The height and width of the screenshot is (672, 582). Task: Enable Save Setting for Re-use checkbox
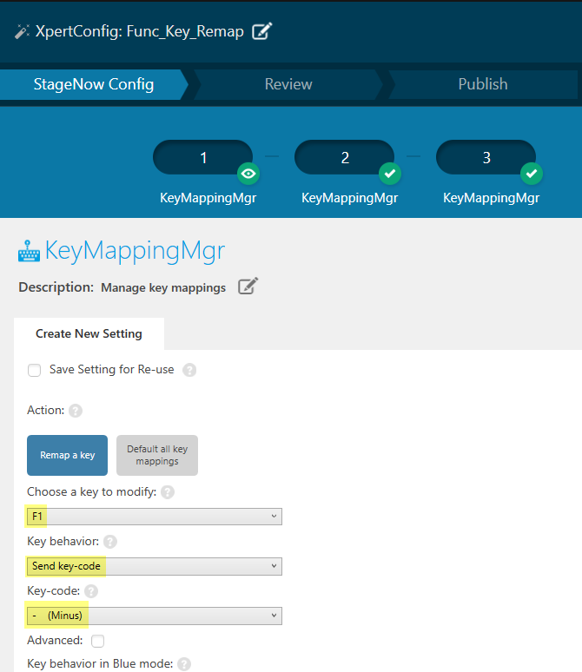35,371
